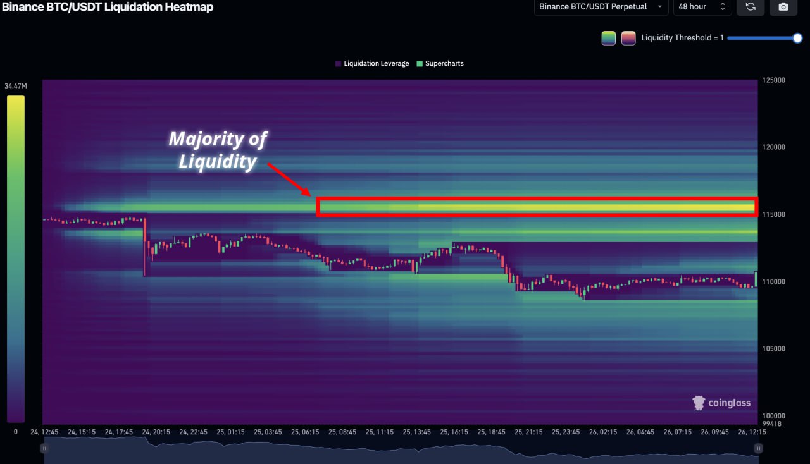Toggle the Supercharts legend series

[x=440, y=64]
